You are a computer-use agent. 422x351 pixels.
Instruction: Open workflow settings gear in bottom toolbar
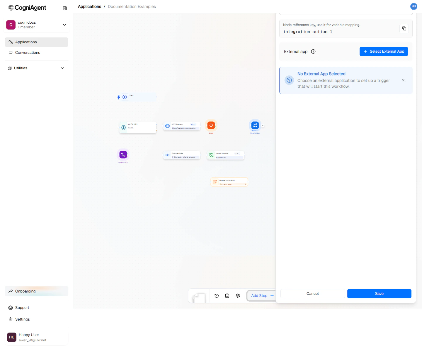click(x=238, y=296)
